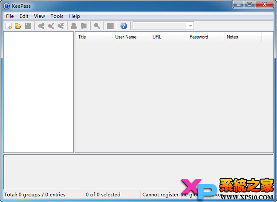The image size is (277, 202).
Task: Click the KeePass lock icon in title bar
Action: coord(6,6)
